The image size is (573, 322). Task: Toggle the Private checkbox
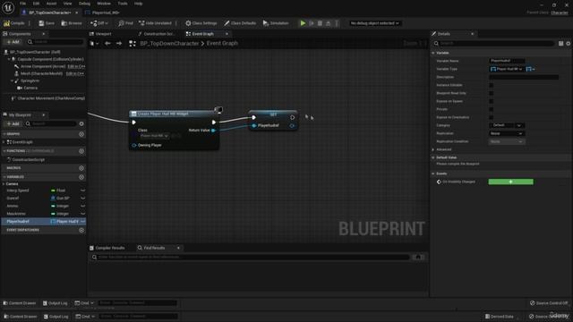coord(492,109)
